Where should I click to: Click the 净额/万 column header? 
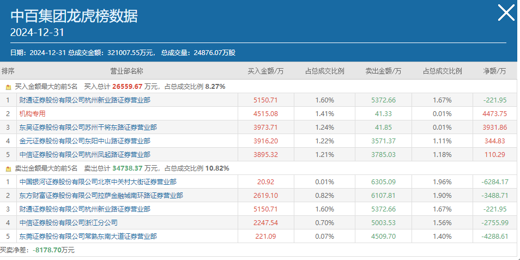[495, 71]
